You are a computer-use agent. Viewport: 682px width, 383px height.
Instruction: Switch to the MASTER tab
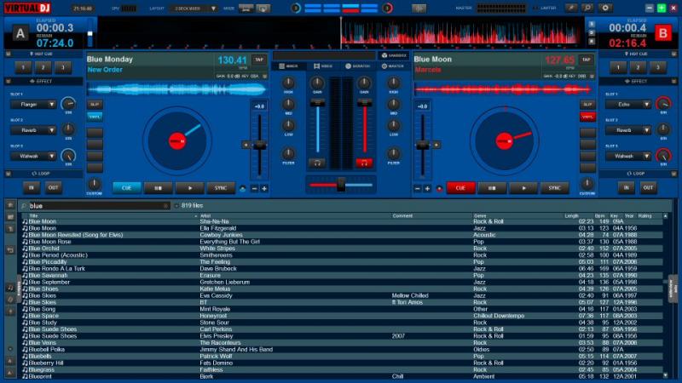click(x=393, y=66)
